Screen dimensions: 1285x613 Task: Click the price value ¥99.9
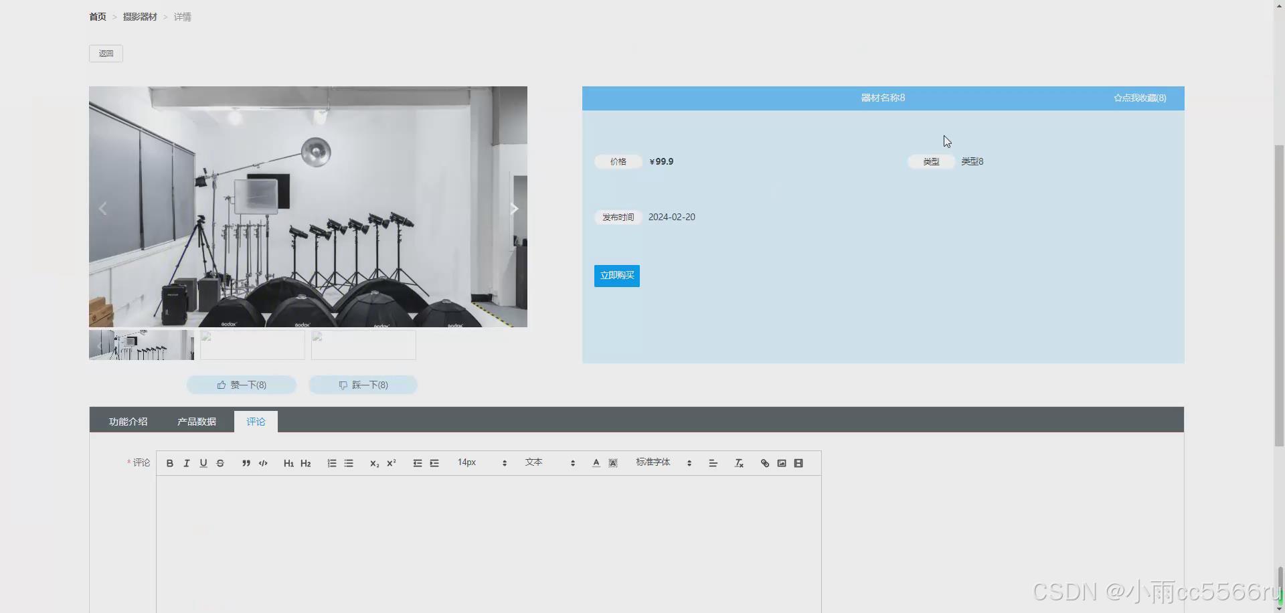661,161
